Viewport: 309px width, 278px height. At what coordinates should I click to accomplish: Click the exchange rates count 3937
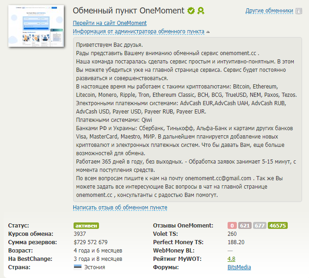click(x=80, y=234)
